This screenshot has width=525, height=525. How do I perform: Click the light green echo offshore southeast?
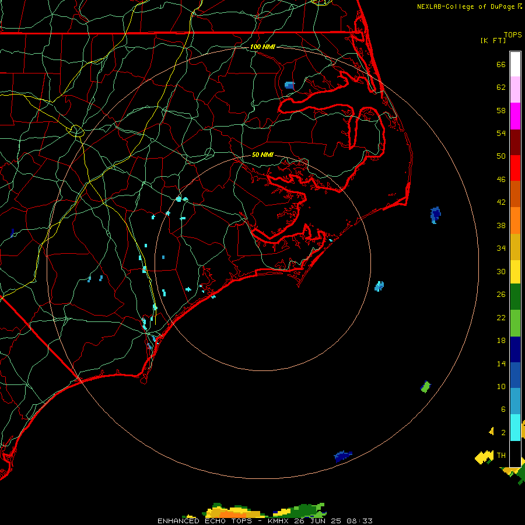pyautogui.click(x=425, y=387)
